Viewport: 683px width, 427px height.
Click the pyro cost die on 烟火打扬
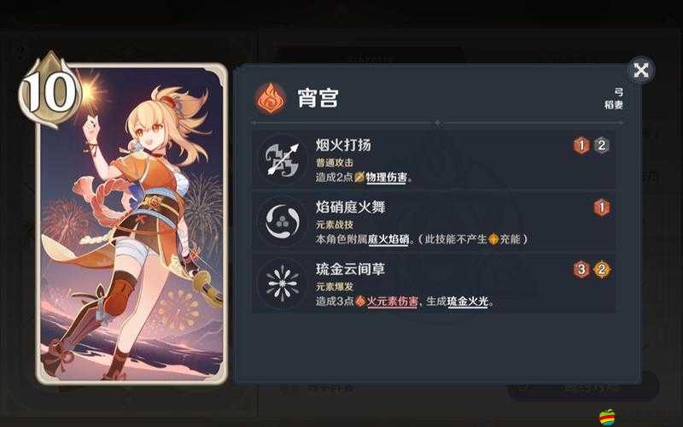[581, 145]
